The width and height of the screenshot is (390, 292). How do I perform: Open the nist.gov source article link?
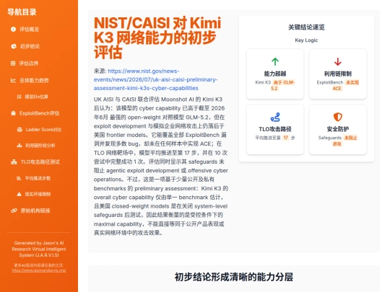(x=155, y=80)
